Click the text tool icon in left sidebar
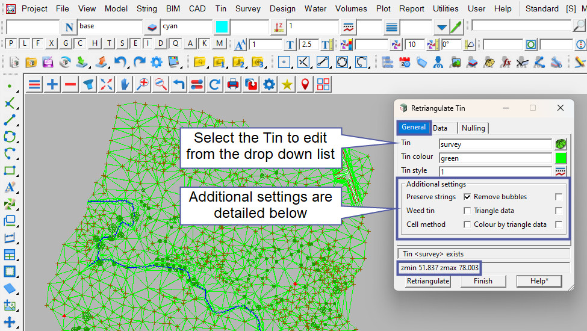 pos(10,187)
